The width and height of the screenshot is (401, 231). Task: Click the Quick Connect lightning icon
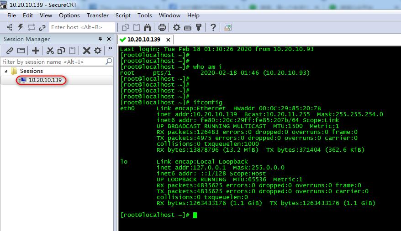tap(21, 27)
